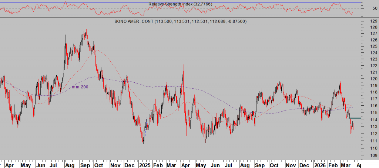
Task: Click the dark green horizontal support line
Action: [355, 118]
